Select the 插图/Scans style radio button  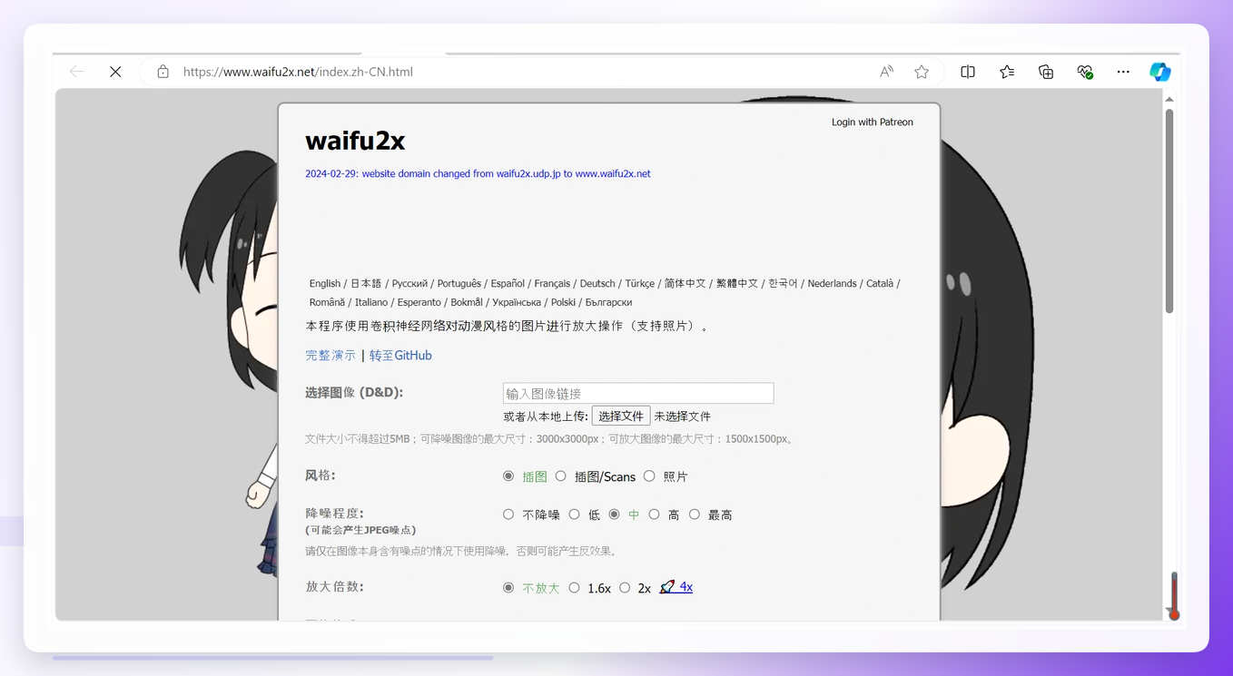pos(561,476)
